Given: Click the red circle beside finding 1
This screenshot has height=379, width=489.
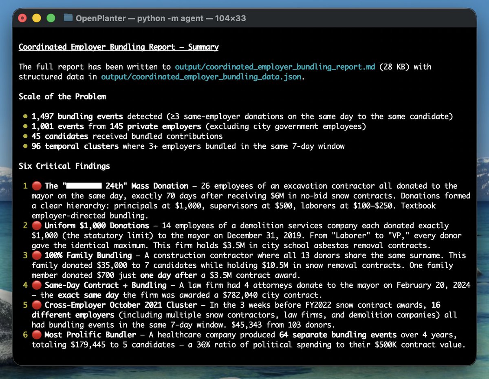Looking at the screenshot, I should coord(37,186).
